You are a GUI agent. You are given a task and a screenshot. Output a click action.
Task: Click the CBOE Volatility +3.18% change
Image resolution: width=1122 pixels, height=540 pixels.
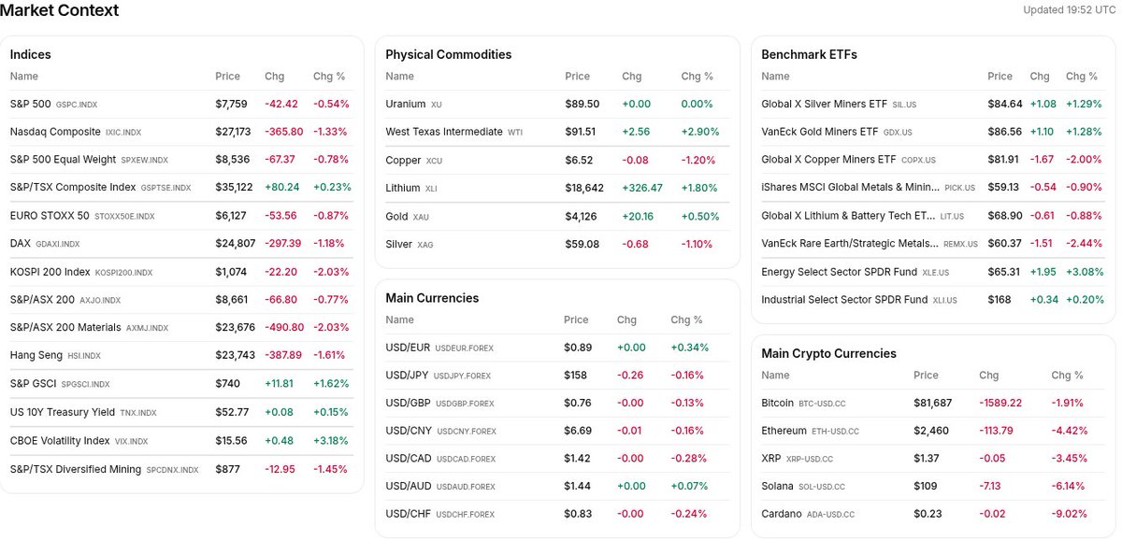pos(331,440)
